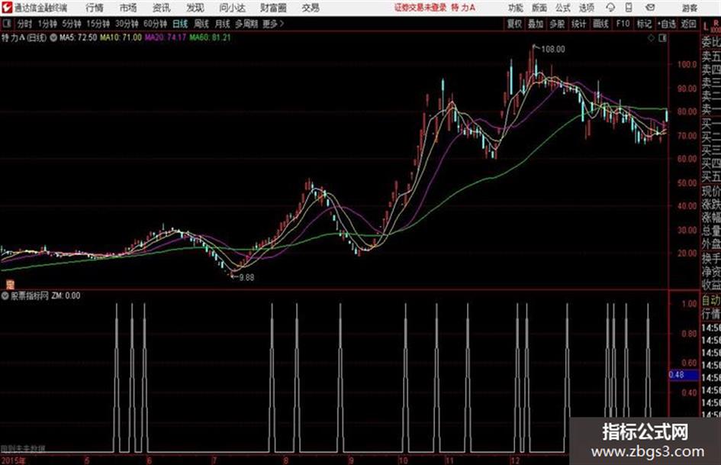Click the mobile phone icon in title bar

click(x=629, y=8)
